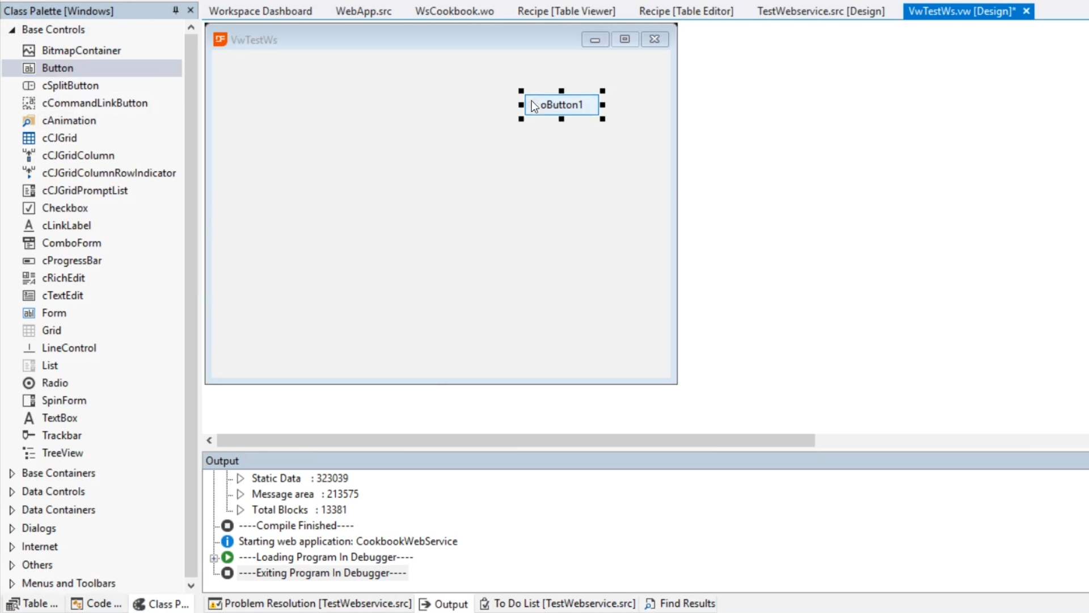Screen dimensions: 1089x613
Task: Select the BitmapContainer control icon
Action: [x=29, y=51]
